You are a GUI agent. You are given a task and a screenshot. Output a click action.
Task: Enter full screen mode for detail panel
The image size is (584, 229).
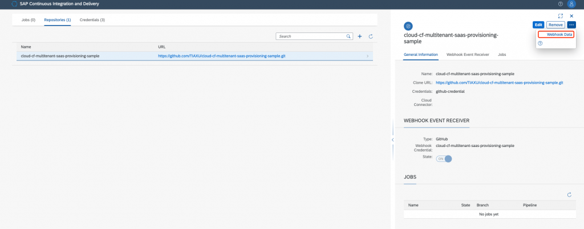(x=561, y=16)
